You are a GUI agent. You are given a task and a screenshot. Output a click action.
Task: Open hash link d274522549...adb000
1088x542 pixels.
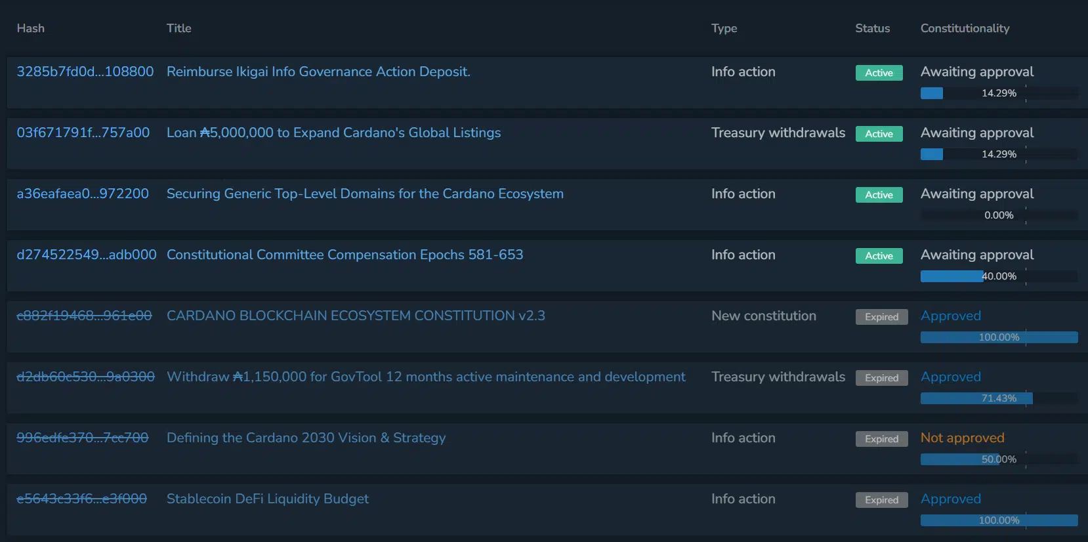[x=87, y=255]
